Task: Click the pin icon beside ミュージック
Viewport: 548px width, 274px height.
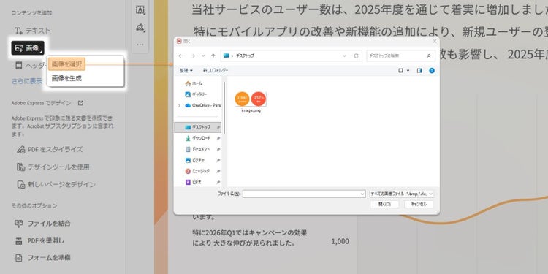Action: click(218, 171)
